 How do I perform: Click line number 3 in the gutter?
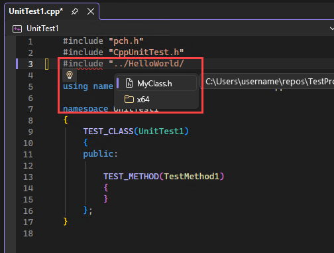30,64
